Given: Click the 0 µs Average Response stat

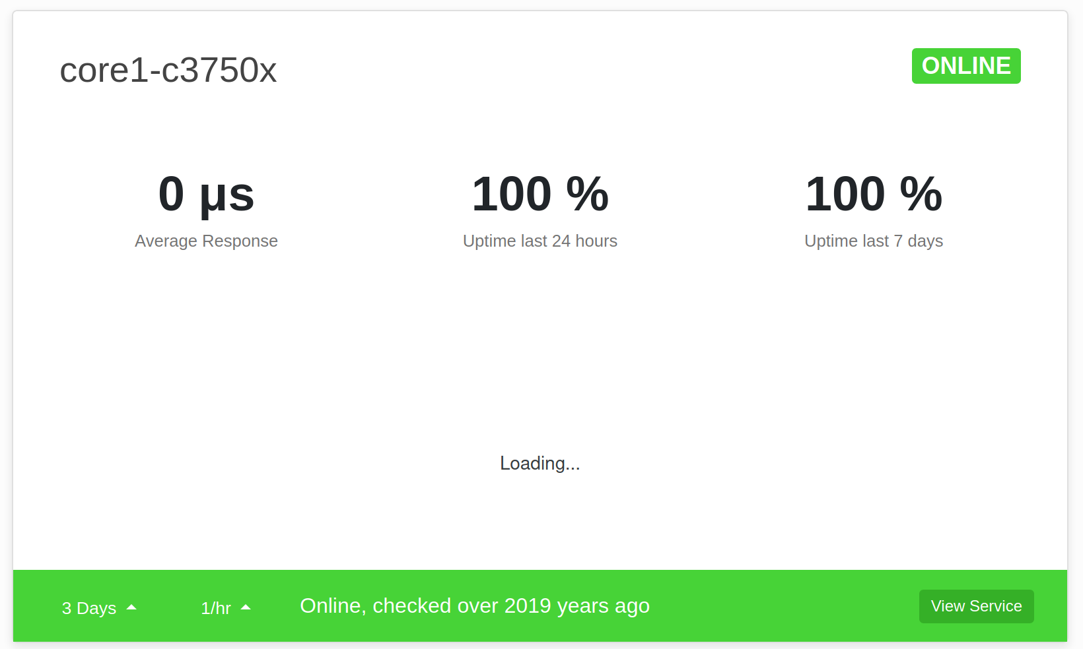Looking at the screenshot, I should pyautogui.click(x=206, y=194).
